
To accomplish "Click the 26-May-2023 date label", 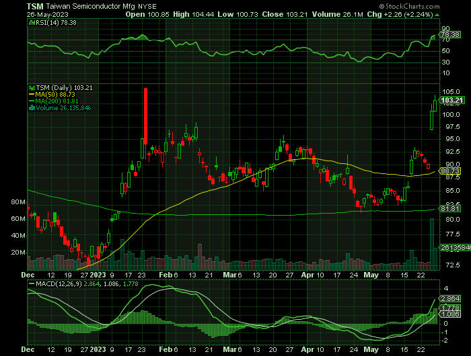I will point(48,14).
